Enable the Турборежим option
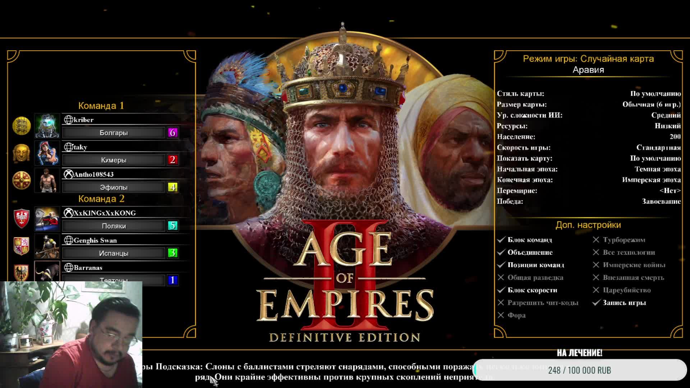This screenshot has width=690, height=388. pos(596,240)
